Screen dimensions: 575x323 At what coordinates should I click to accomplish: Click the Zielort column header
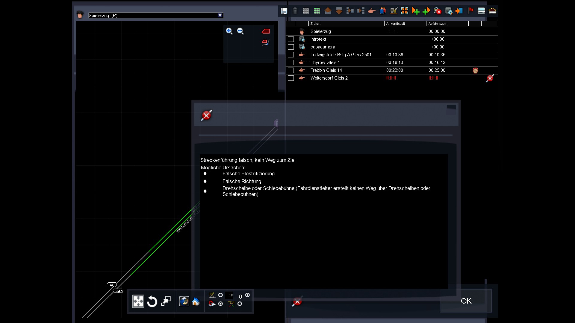tap(316, 24)
